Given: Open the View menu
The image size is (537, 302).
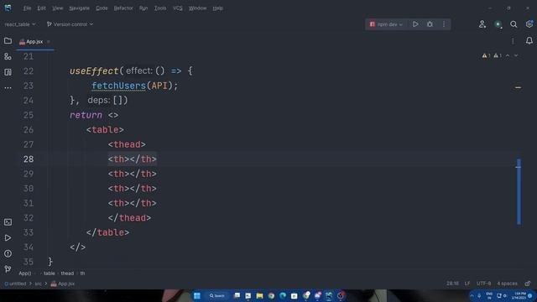Looking at the screenshot, I should click(58, 8).
